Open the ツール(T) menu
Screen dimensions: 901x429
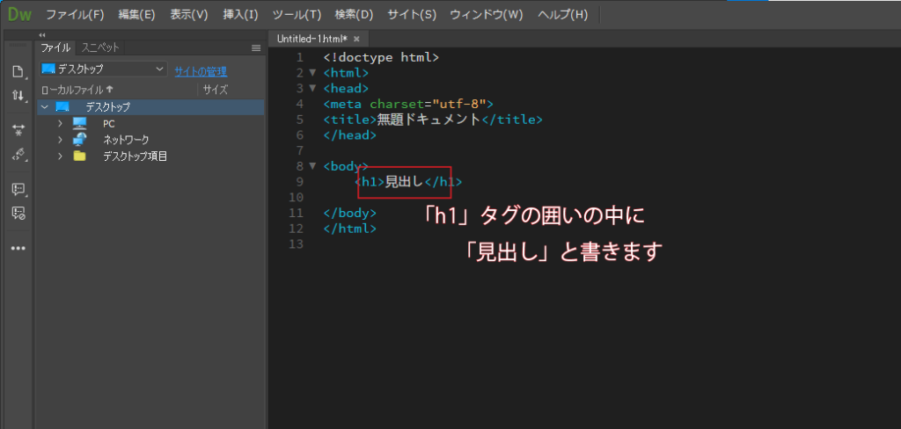pos(297,15)
